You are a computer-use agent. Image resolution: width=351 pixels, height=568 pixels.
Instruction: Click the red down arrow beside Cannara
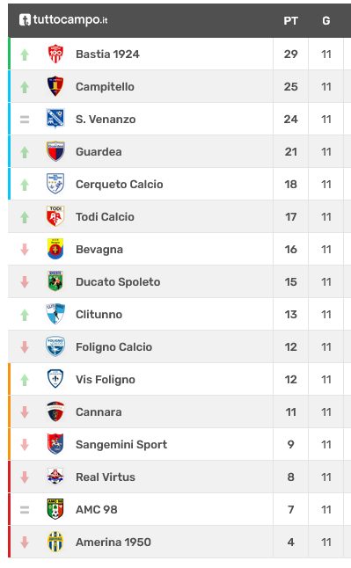click(x=25, y=411)
